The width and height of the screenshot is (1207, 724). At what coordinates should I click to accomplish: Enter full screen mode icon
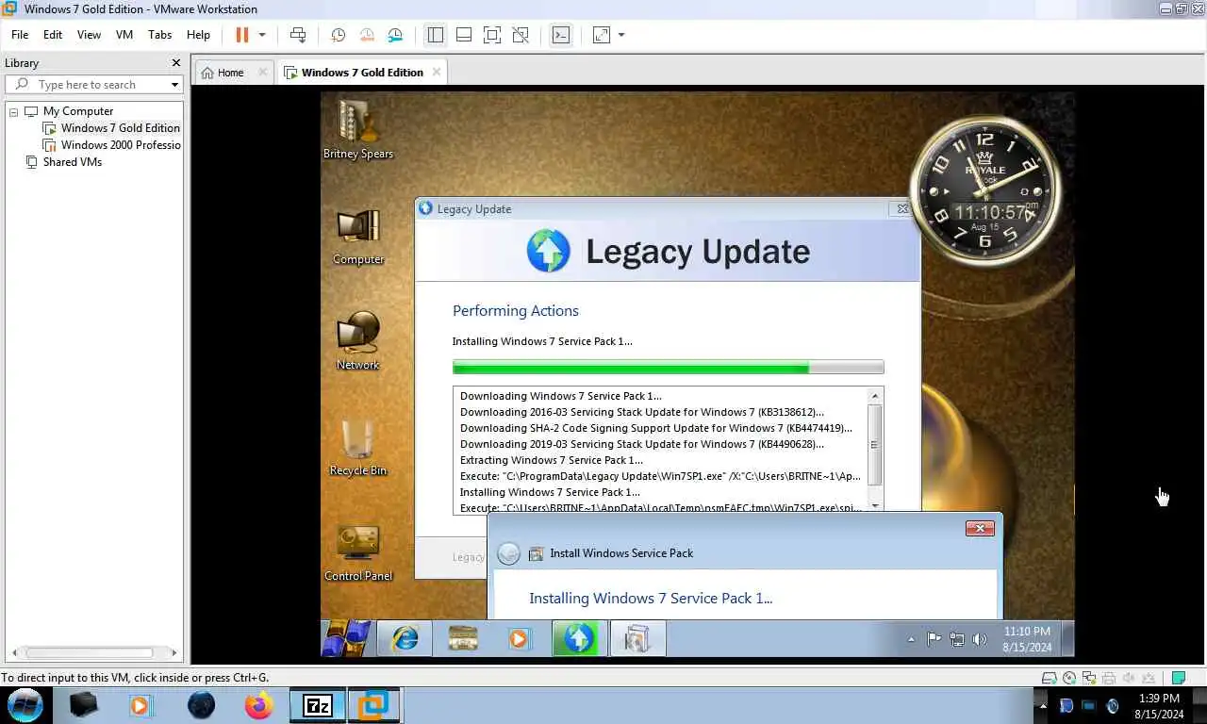[x=492, y=35]
